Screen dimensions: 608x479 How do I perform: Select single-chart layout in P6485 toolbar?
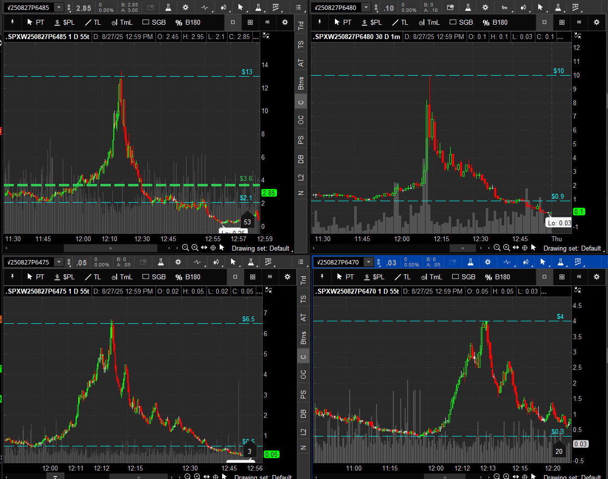tap(233, 22)
